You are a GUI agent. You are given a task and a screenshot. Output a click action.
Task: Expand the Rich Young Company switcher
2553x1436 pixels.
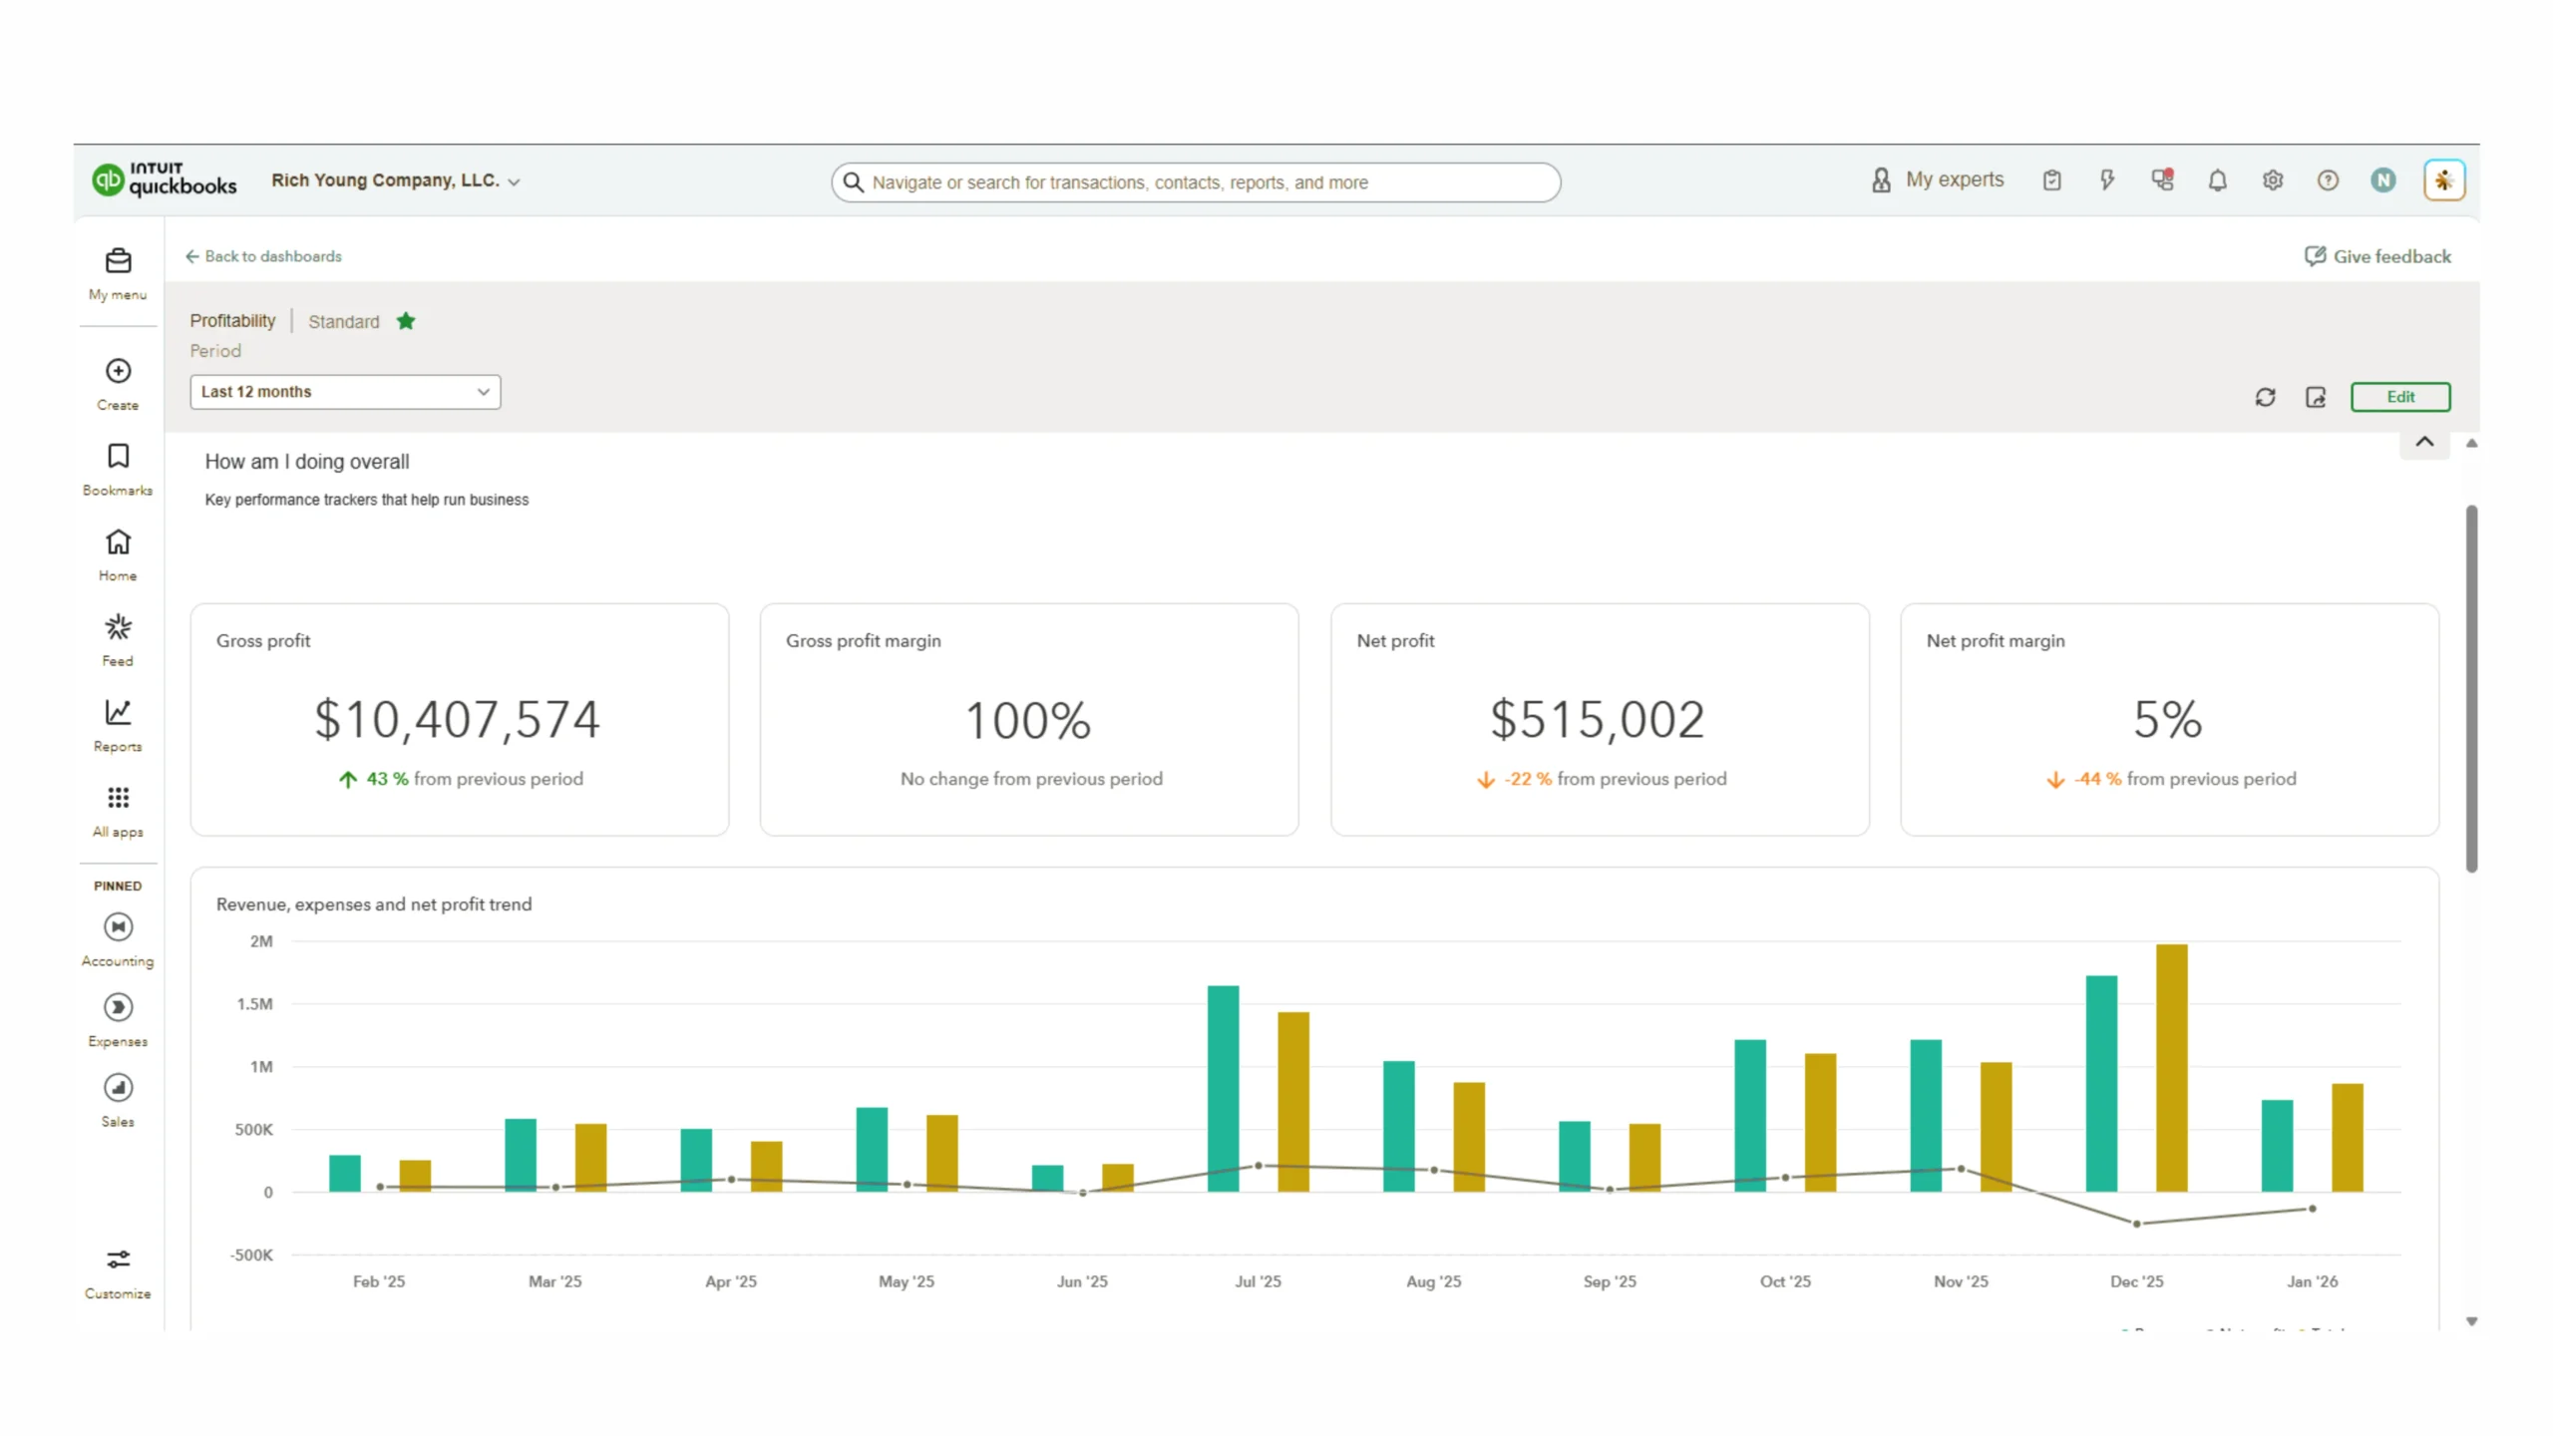click(395, 180)
